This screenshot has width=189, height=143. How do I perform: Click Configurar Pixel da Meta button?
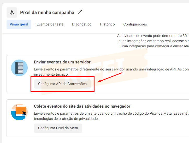click(58, 128)
